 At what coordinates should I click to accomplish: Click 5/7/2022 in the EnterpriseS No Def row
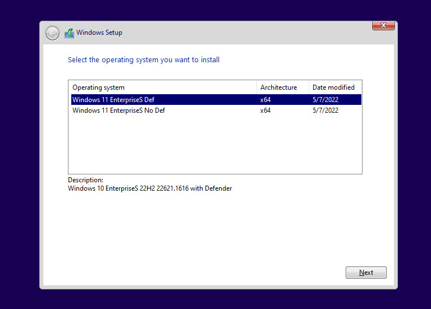(x=325, y=110)
